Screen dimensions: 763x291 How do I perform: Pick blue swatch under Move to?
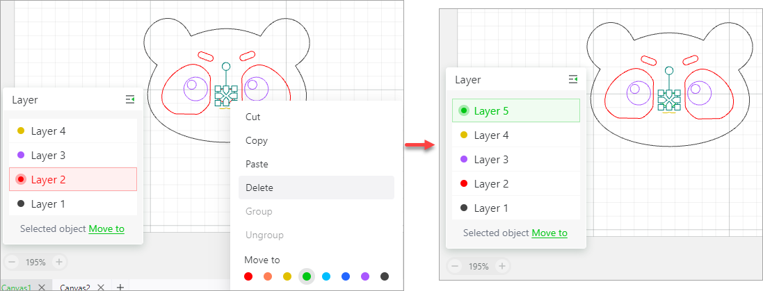click(346, 276)
